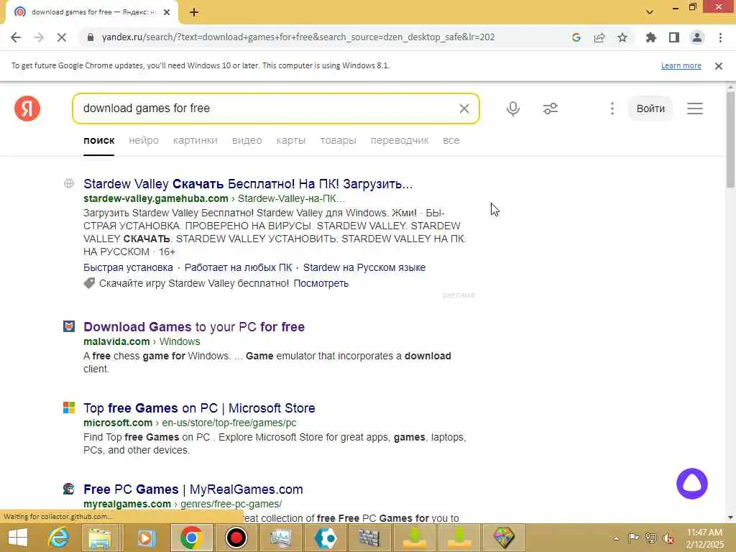
Task: Switch to the переводчик tab
Action: click(400, 140)
